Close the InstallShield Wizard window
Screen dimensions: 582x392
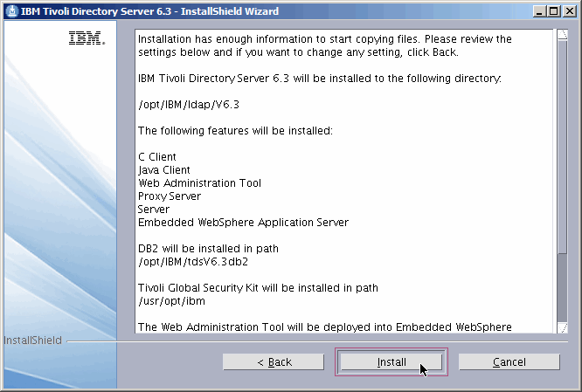569,10
